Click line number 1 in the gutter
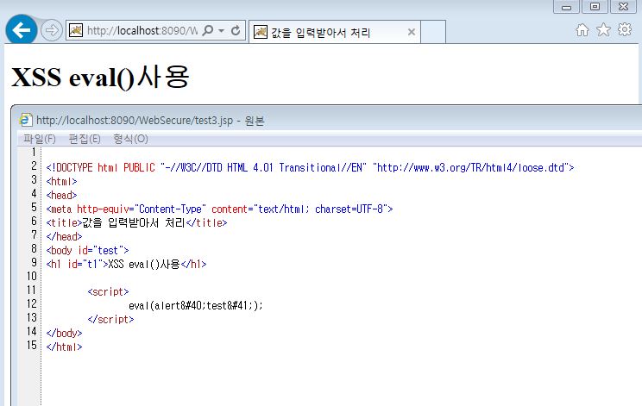This screenshot has width=642, height=406. tap(35, 152)
